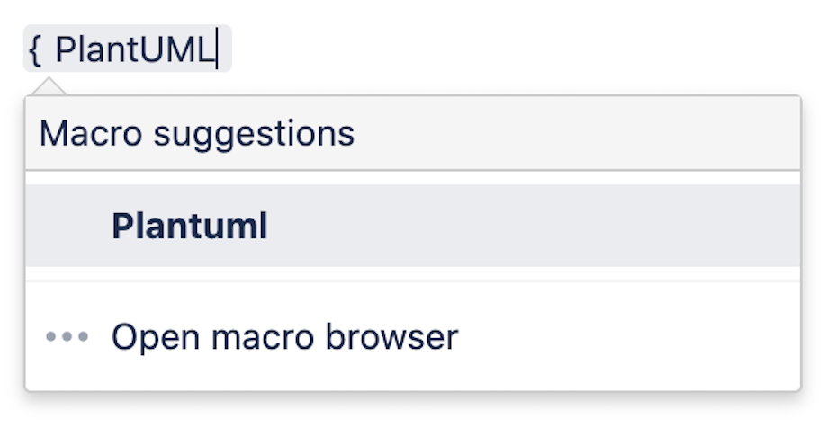Click empty area right of Plantuml suggestion
The width and height of the screenshot is (836, 428).
click(x=540, y=227)
